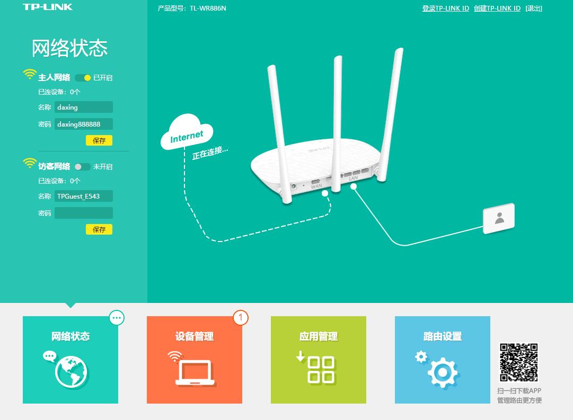Click the arrow pointer under the sidebar
The width and height of the screenshot is (573, 420).
(70, 306)
